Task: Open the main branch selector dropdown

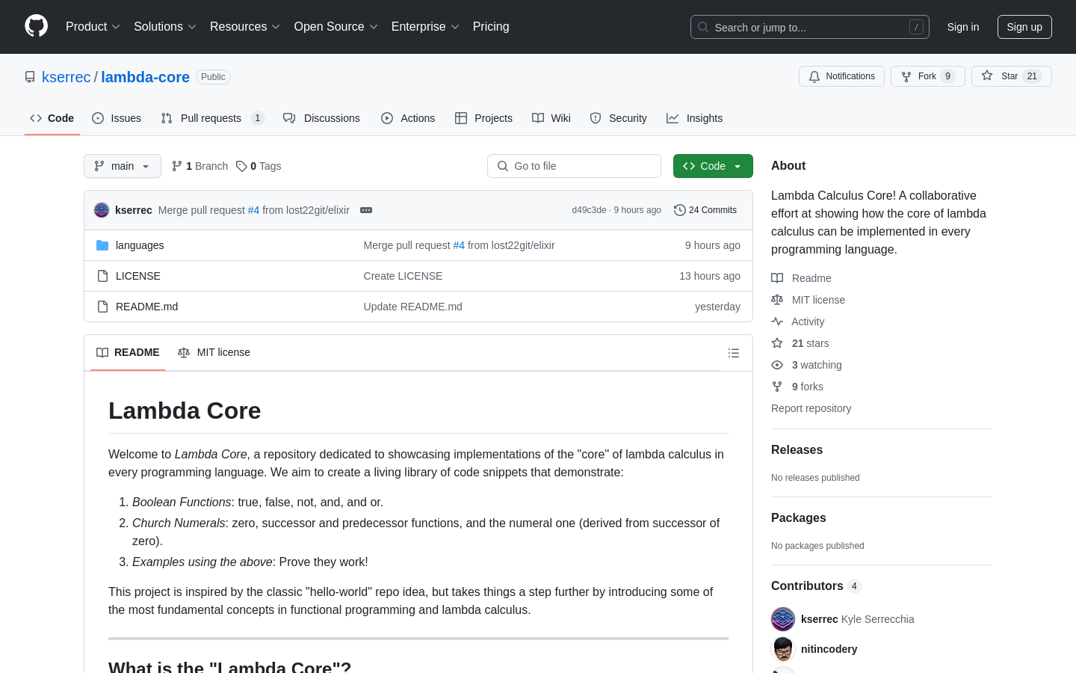Action: [x=123, y=166]
